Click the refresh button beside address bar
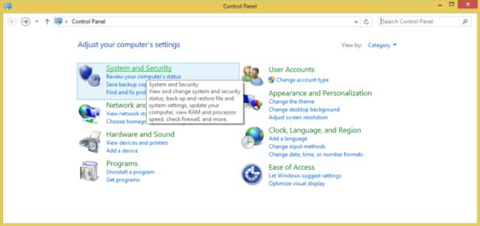This screenshot has height=226, width=480. [366, 22]
